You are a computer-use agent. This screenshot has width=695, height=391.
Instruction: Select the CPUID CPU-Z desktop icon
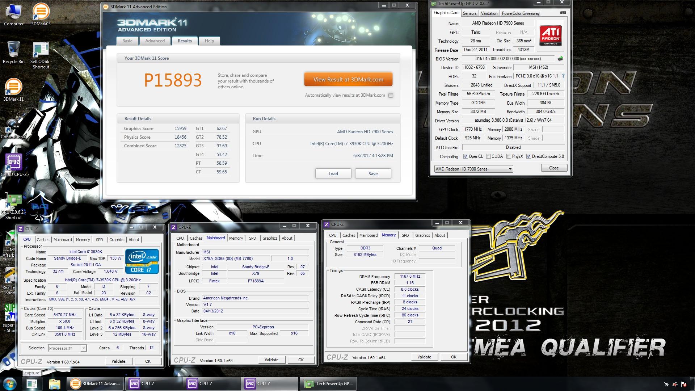tap(14, 165)
